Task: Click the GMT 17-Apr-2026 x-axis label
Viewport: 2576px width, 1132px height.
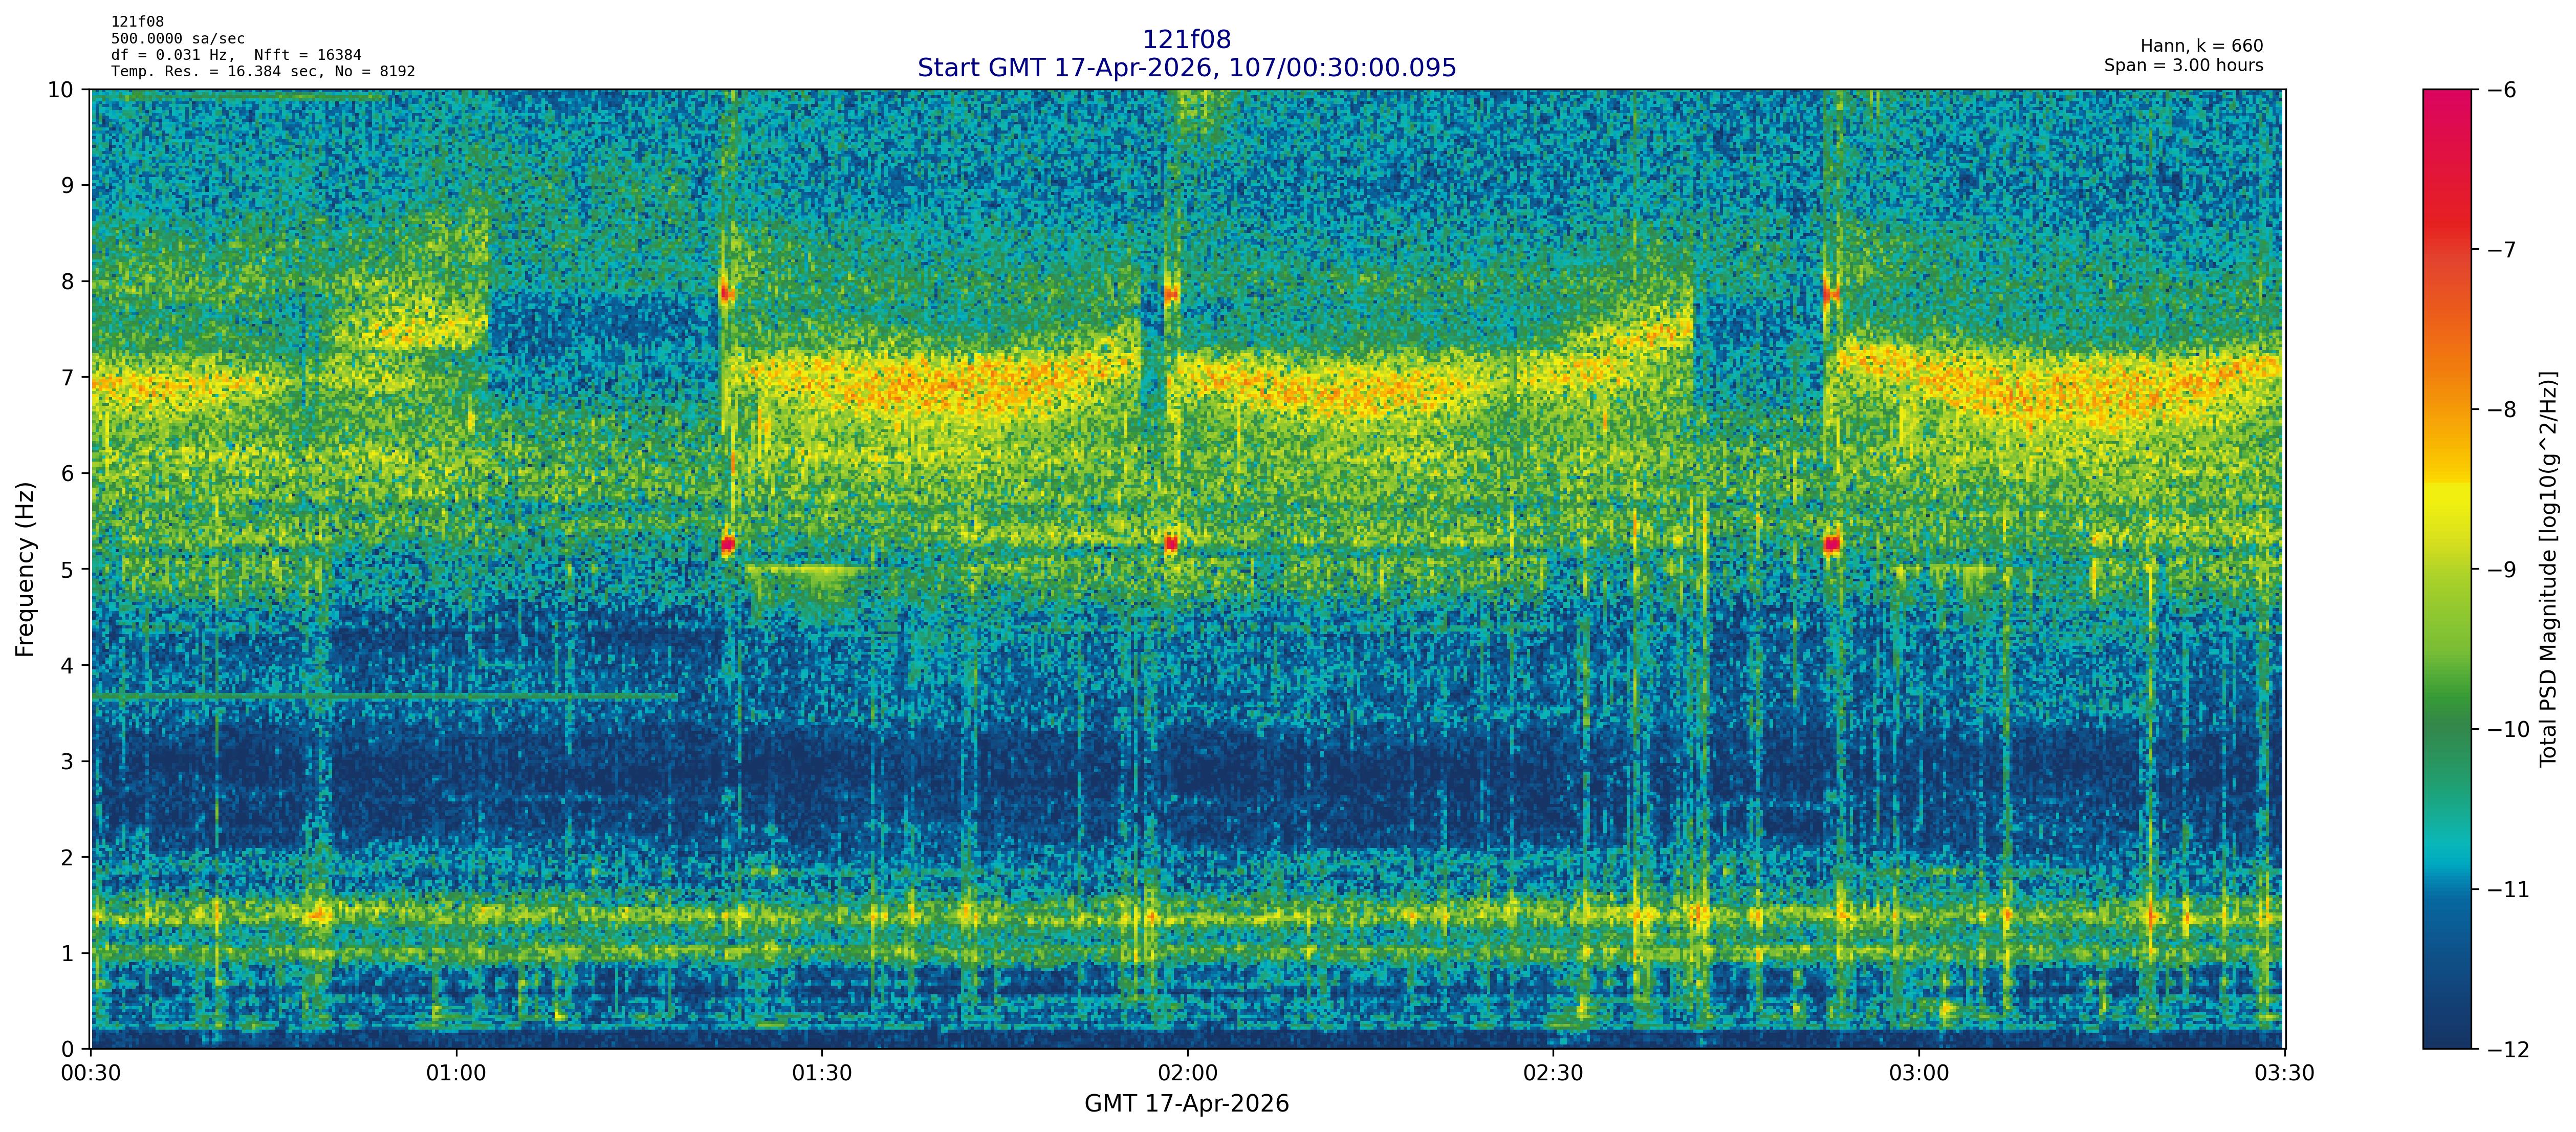Action: pos(1186,1104)
